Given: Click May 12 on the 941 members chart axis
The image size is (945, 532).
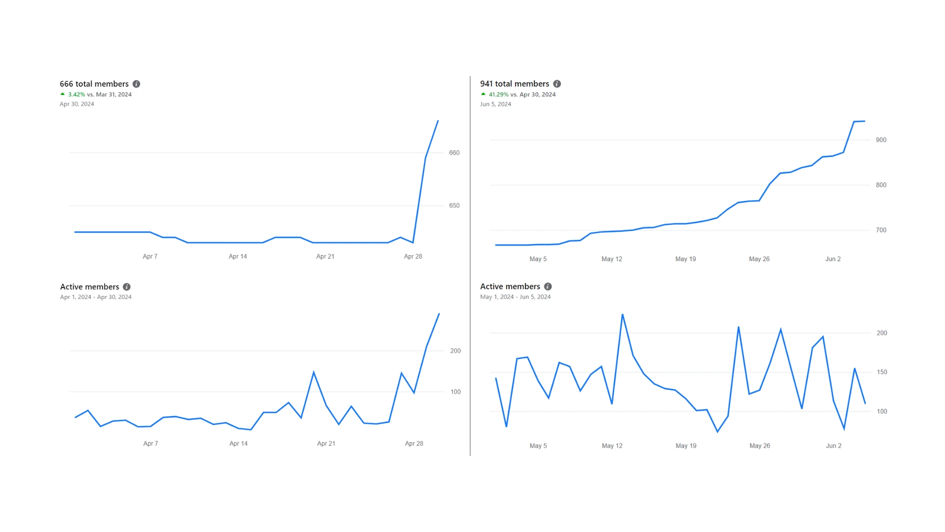Looking at the screenshot, I should [612, 259].
